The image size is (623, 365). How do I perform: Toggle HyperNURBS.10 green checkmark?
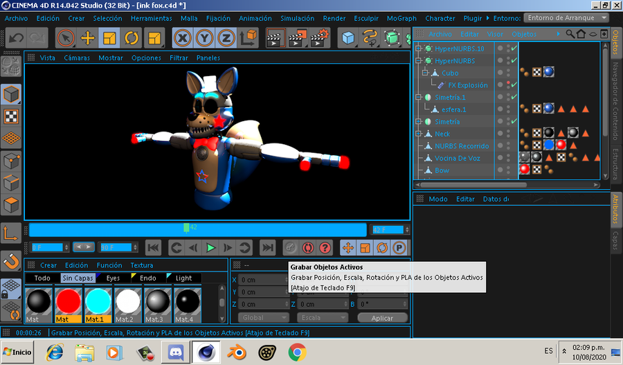[x=514, y=48]
